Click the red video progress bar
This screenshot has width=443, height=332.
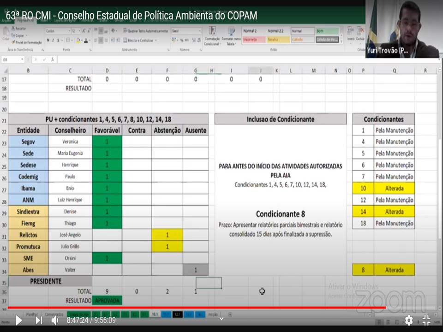[194, 308]
